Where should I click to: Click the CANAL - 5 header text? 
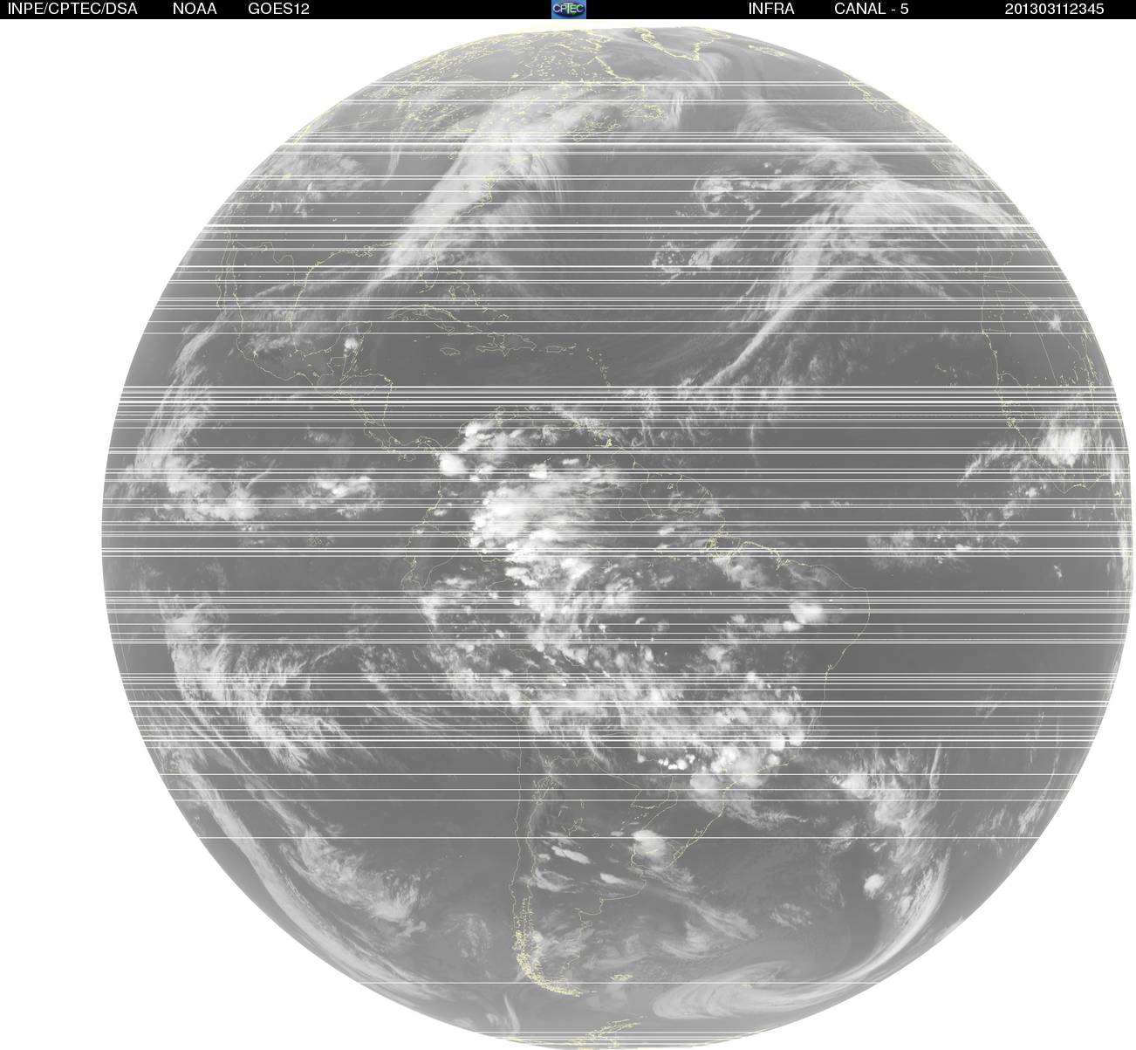pos(871,9)
